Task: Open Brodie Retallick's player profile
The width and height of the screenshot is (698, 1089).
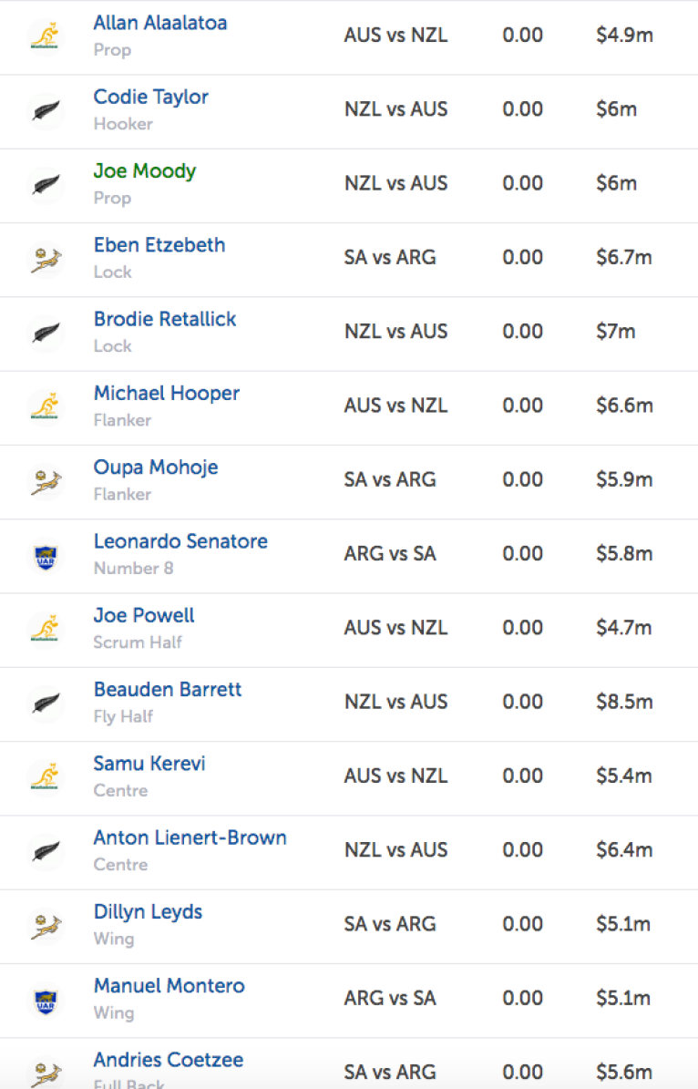Action: click(165, 319)
